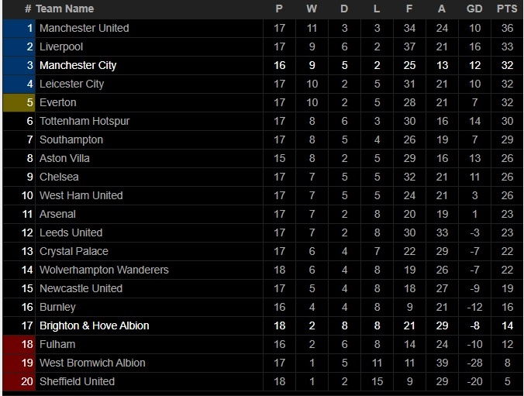524x396 pixels.
Task: Click the W column header
Action: click(x=312, y=9)
